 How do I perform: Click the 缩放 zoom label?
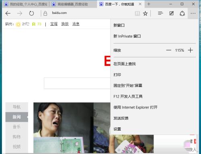click(117, 50)
